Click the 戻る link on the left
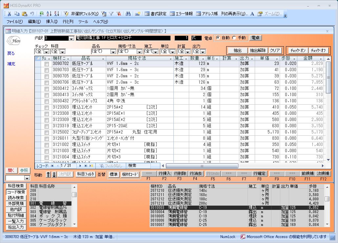Screen dimensions: 338x243 11,53
